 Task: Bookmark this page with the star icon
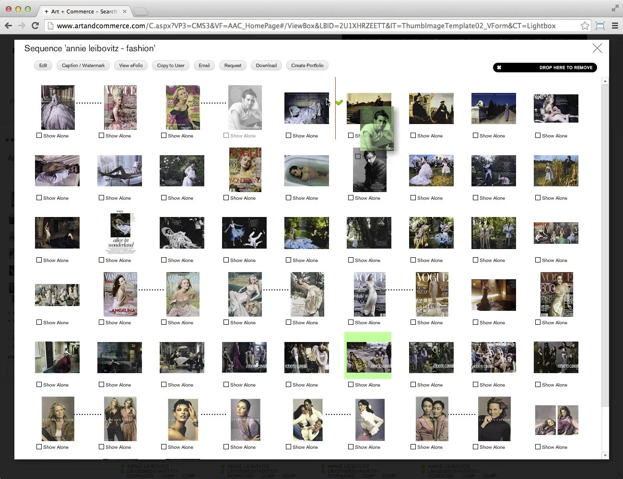(x=585, y=26)
